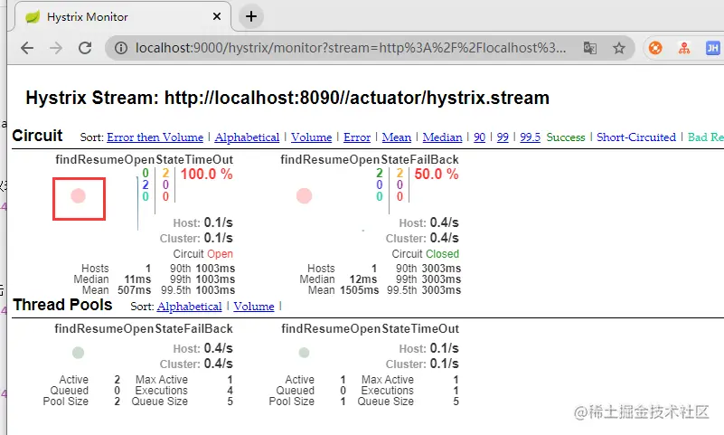Click the Median 12ms value
The height and width of the screenshot is (435, 724).
363,279
